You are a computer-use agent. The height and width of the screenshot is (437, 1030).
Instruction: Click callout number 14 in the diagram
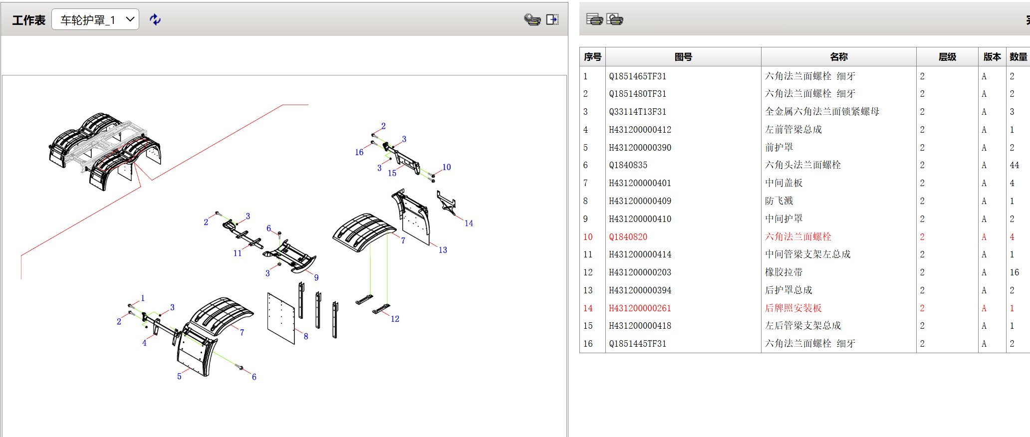469,223
